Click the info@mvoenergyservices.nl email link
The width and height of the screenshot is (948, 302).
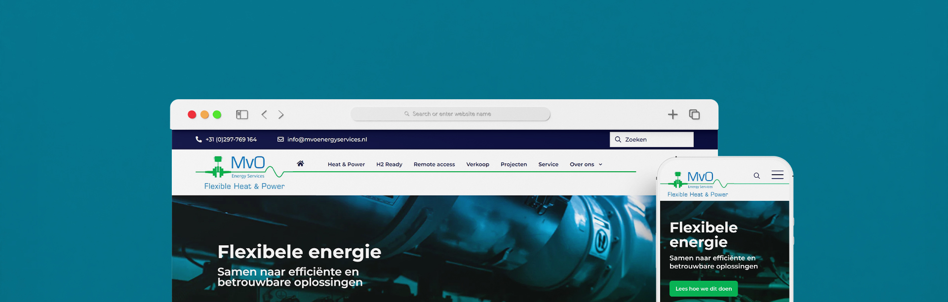point(327,140)
